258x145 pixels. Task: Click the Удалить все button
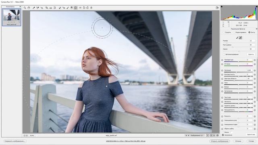point(251,135)
